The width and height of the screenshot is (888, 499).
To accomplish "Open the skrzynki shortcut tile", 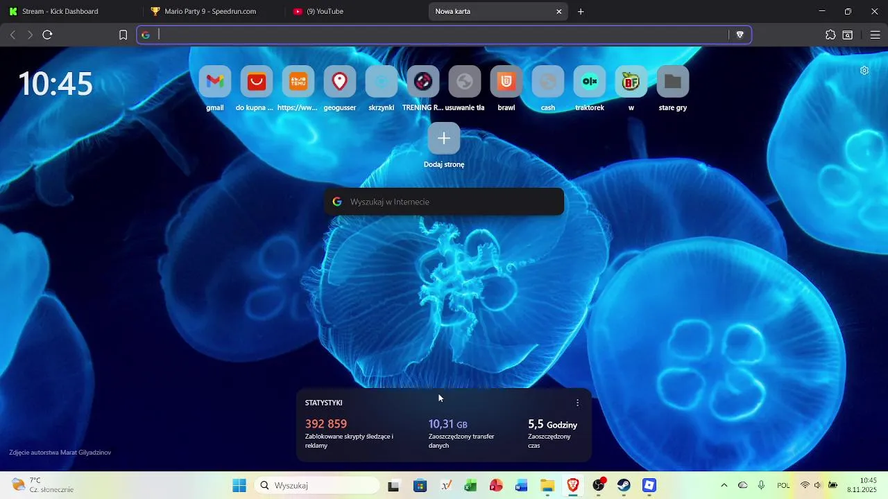I will [382, 82].
